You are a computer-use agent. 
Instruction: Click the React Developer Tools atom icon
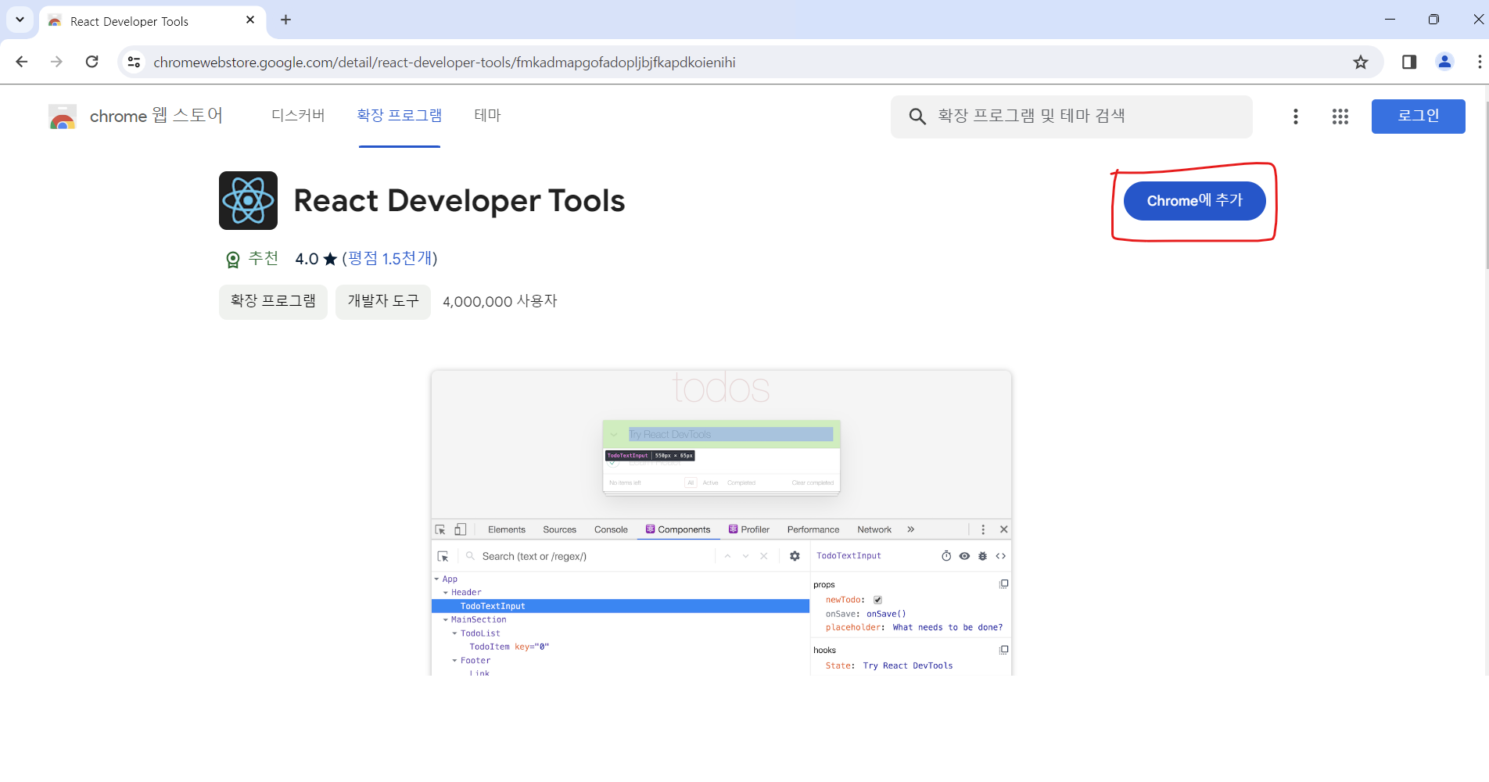click(x=248, y=200)
